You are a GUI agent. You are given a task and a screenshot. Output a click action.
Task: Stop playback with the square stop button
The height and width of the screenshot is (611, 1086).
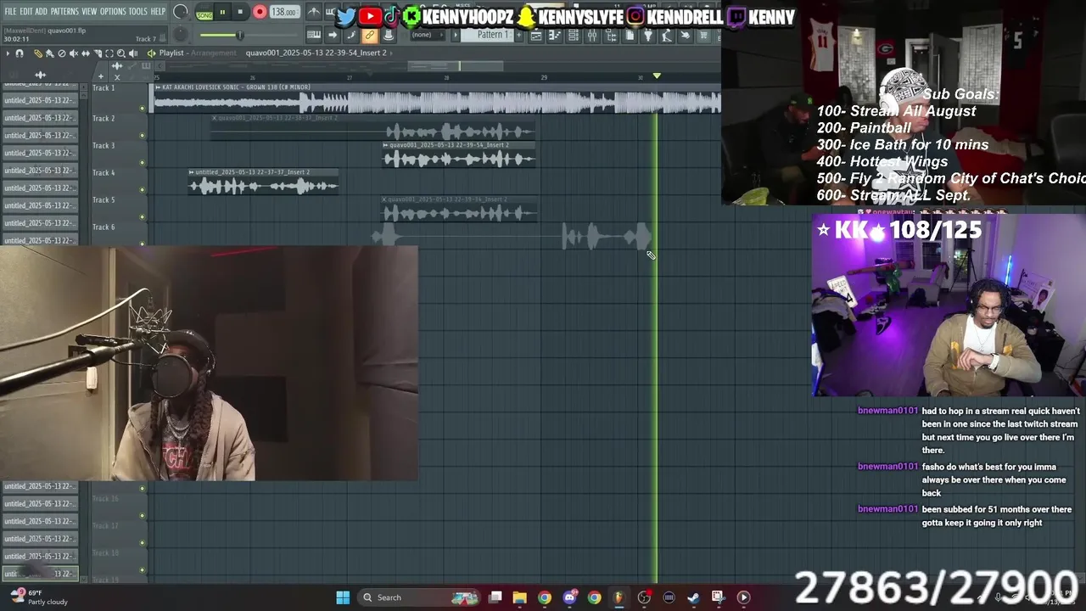click(x=240, y=12)
